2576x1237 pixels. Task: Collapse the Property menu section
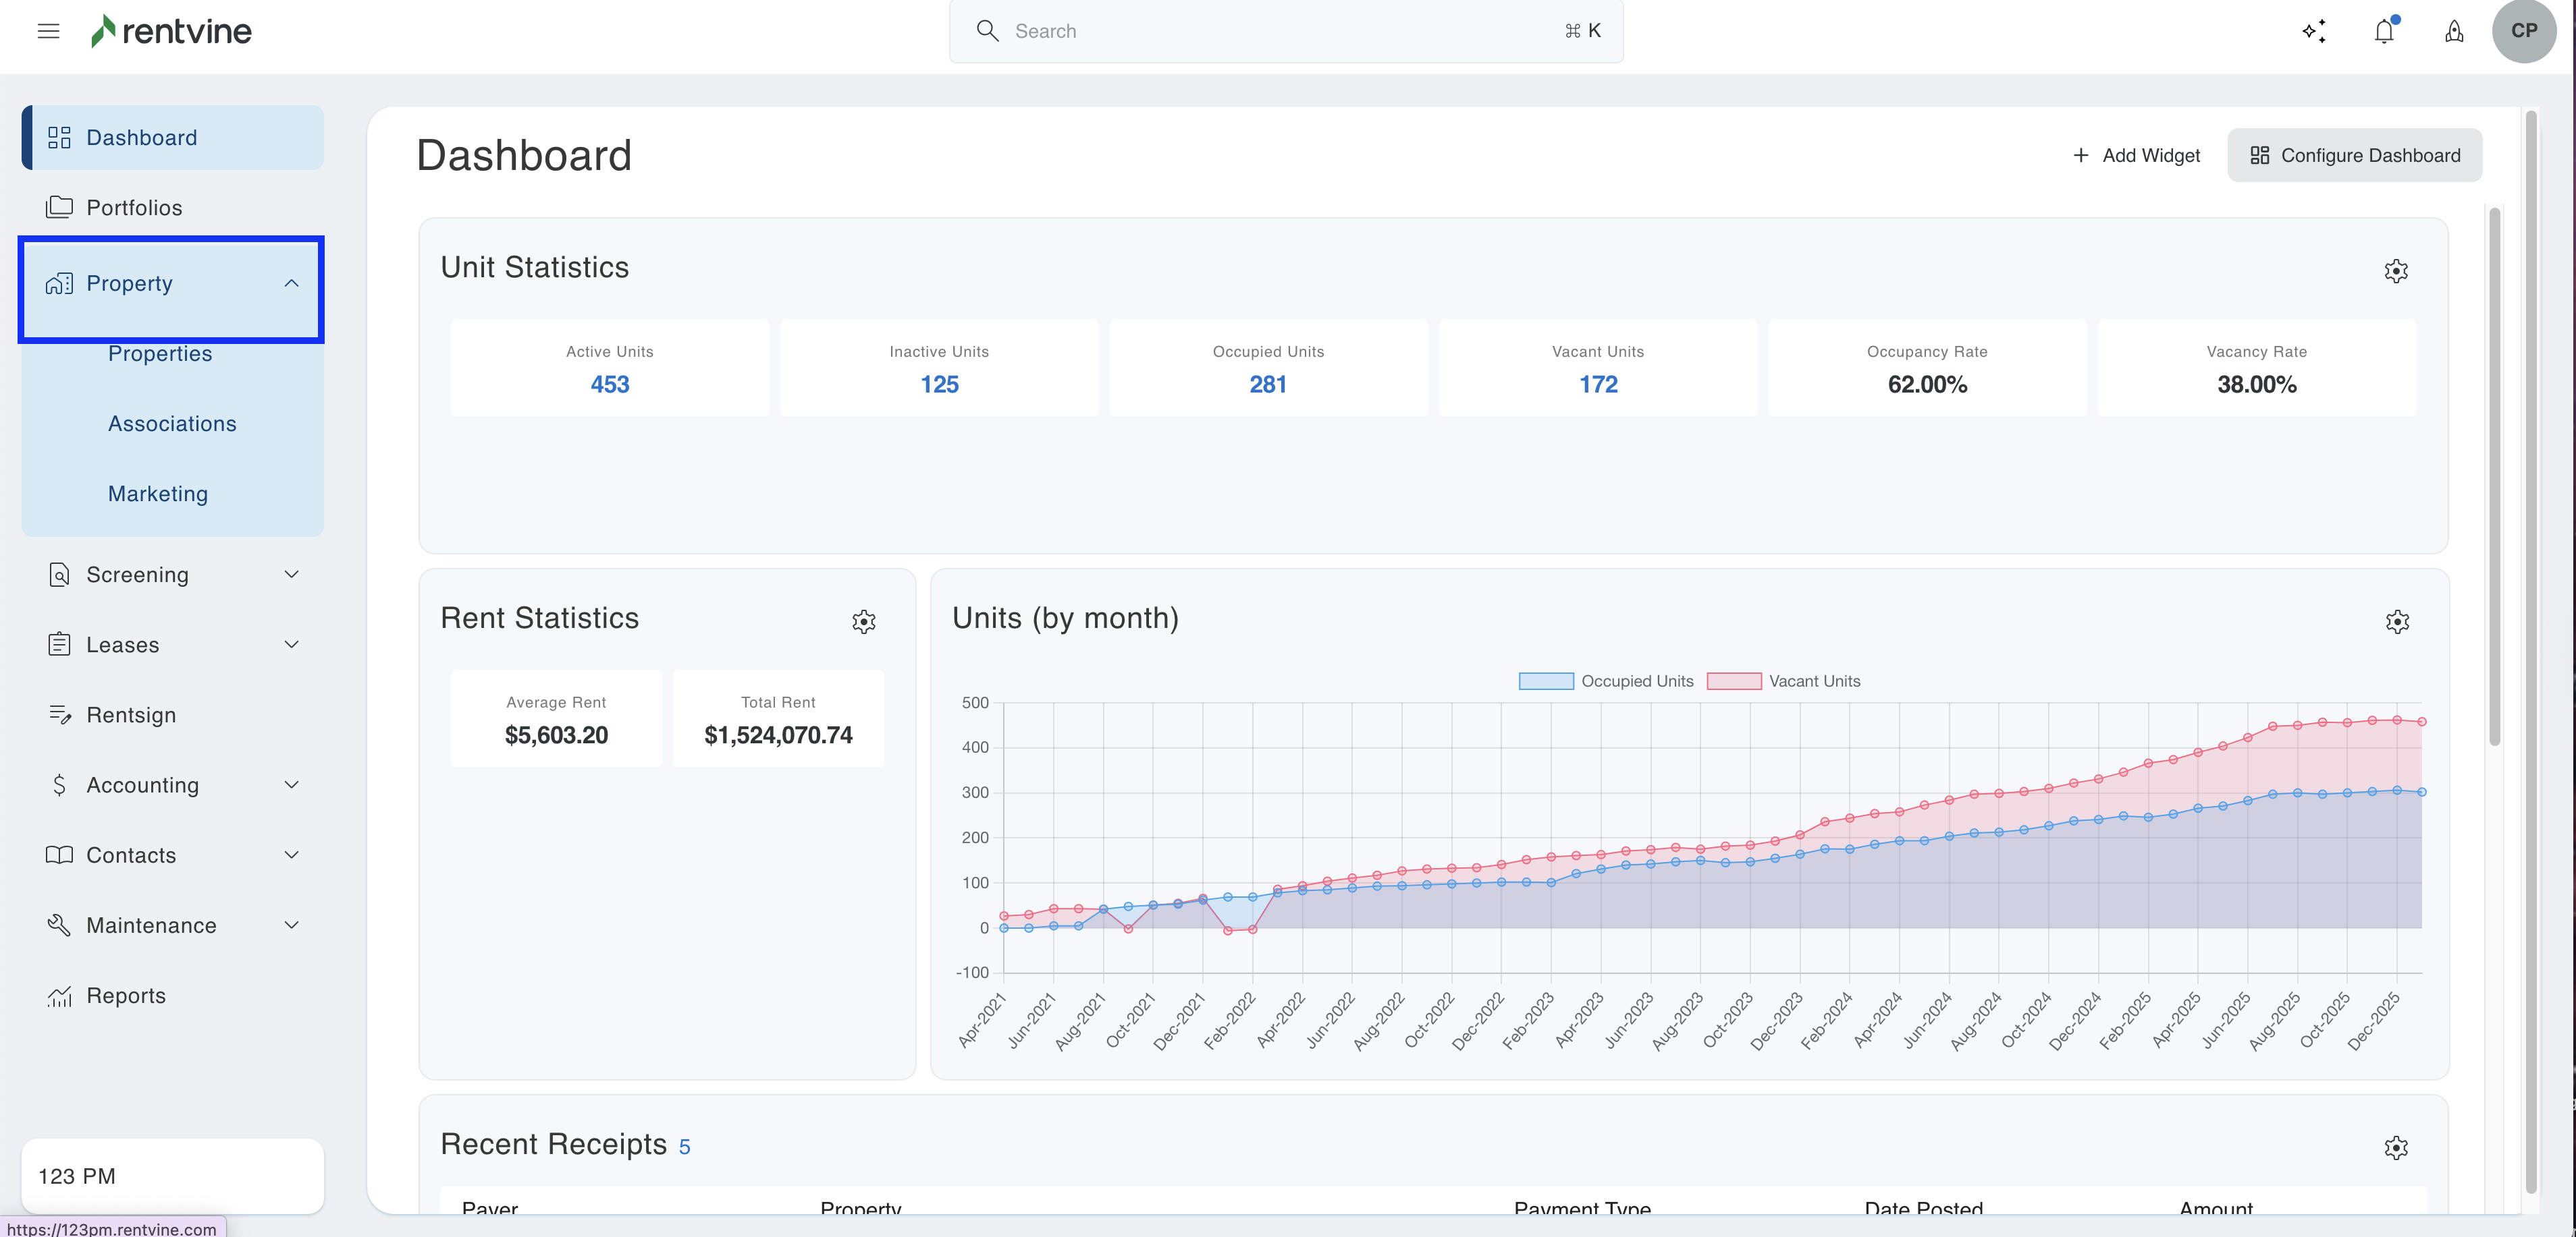click(x=291, y=284)
